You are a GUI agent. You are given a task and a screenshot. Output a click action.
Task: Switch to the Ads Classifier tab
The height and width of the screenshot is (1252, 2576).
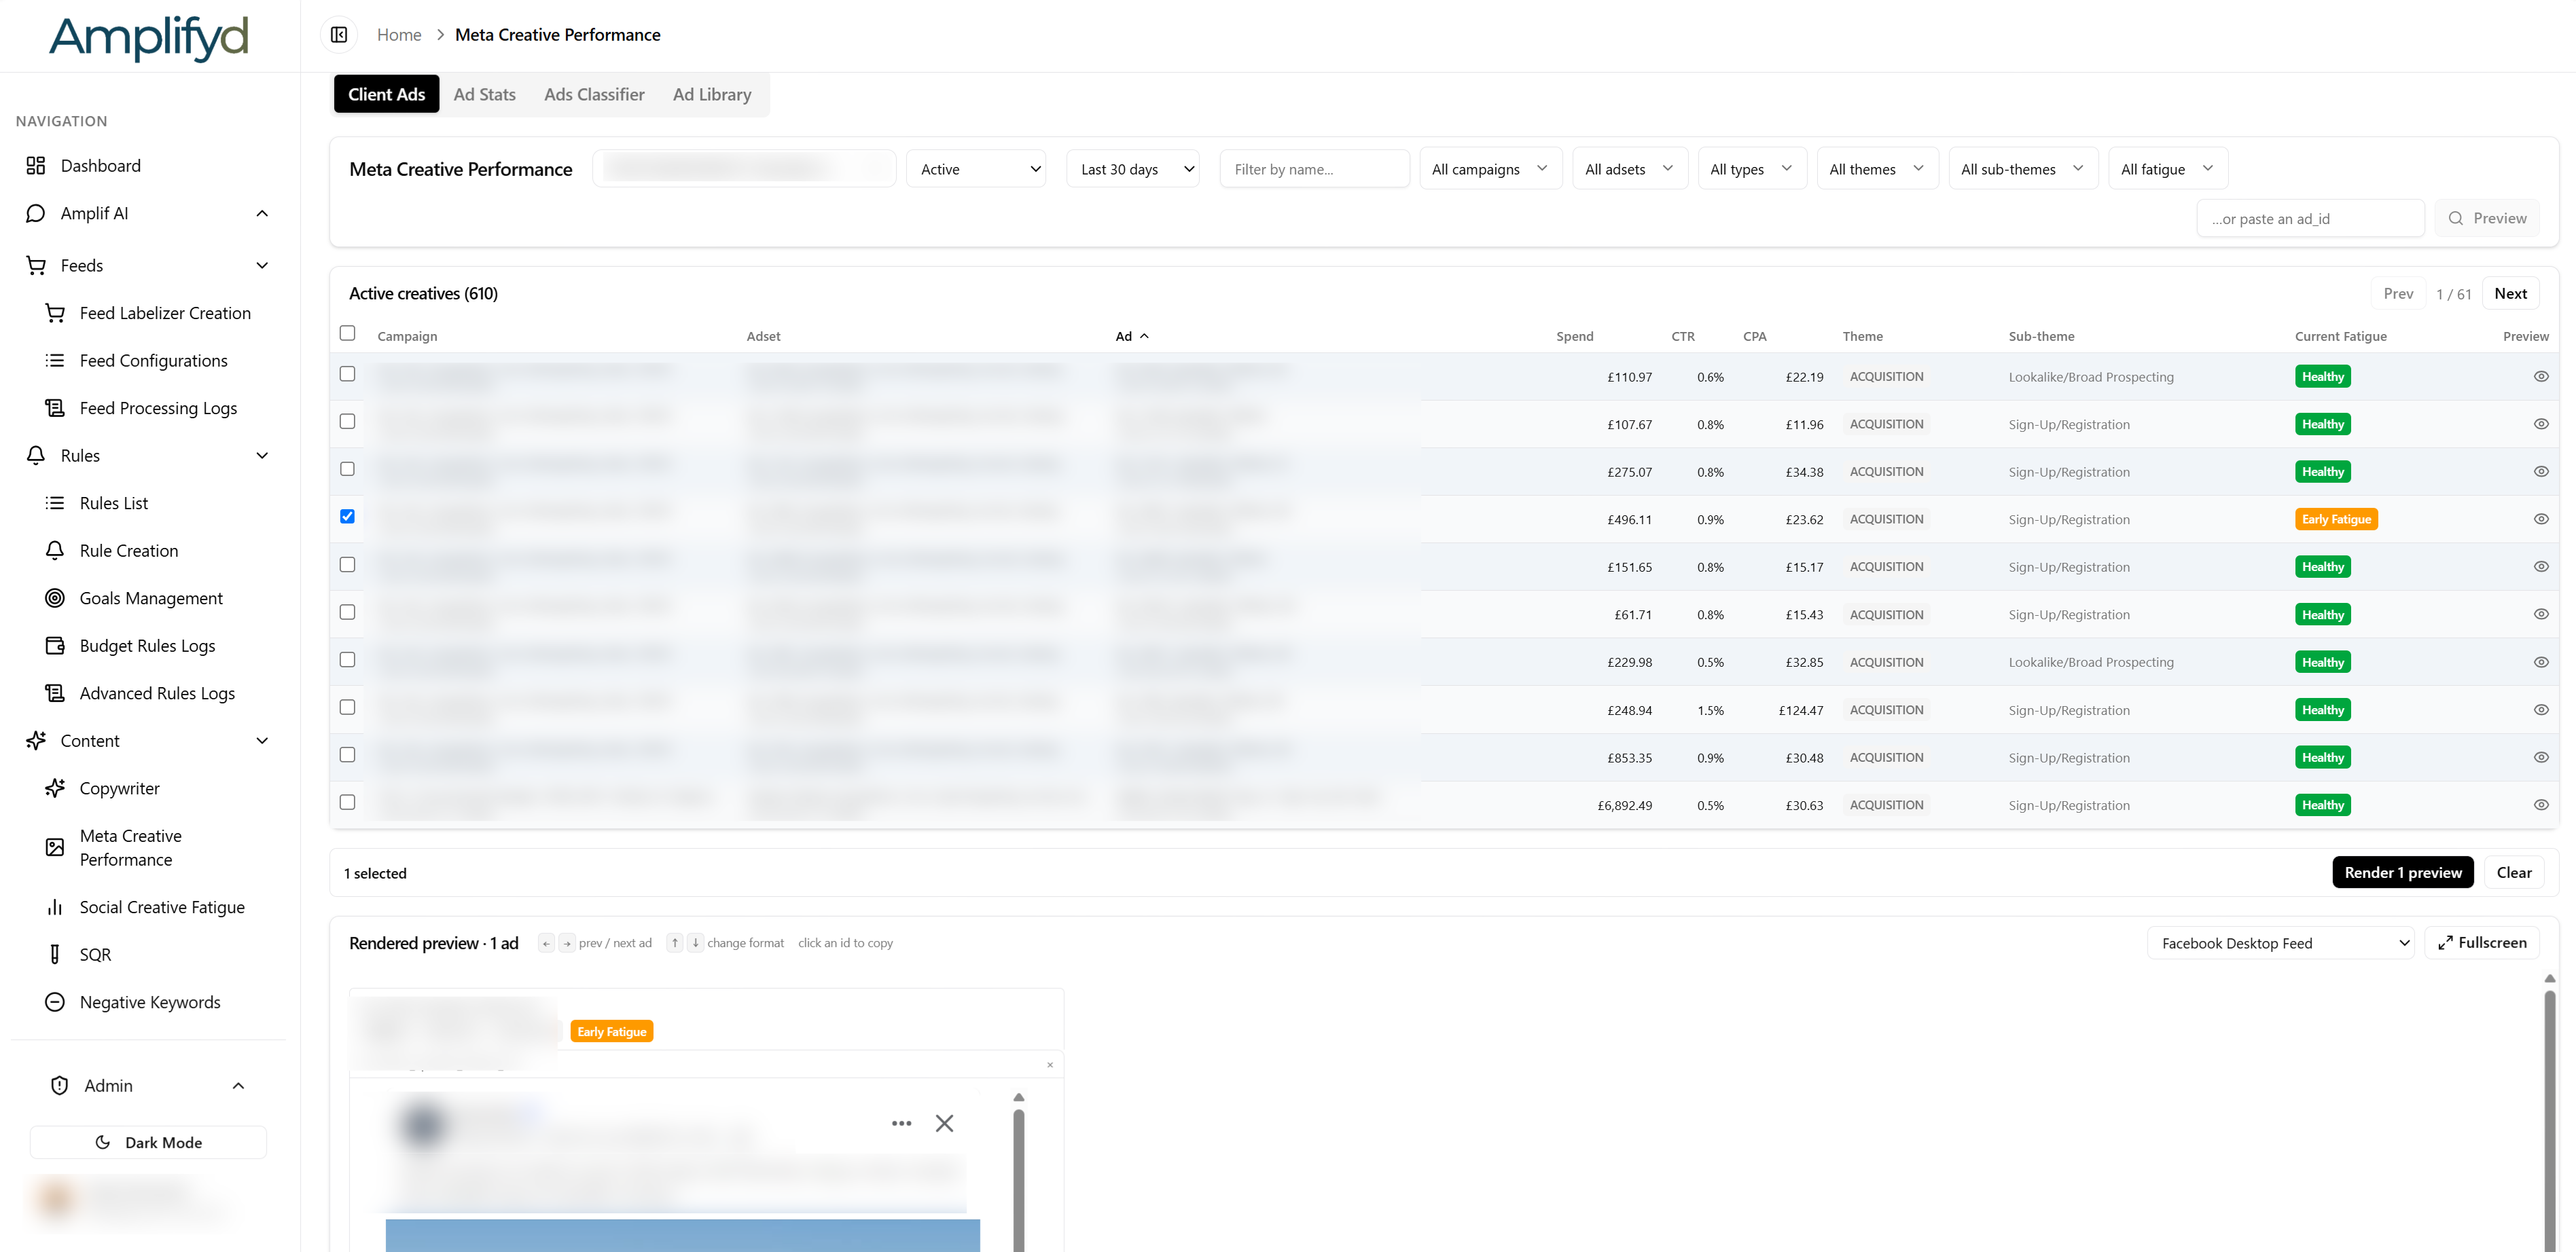(x=594, y=95)
